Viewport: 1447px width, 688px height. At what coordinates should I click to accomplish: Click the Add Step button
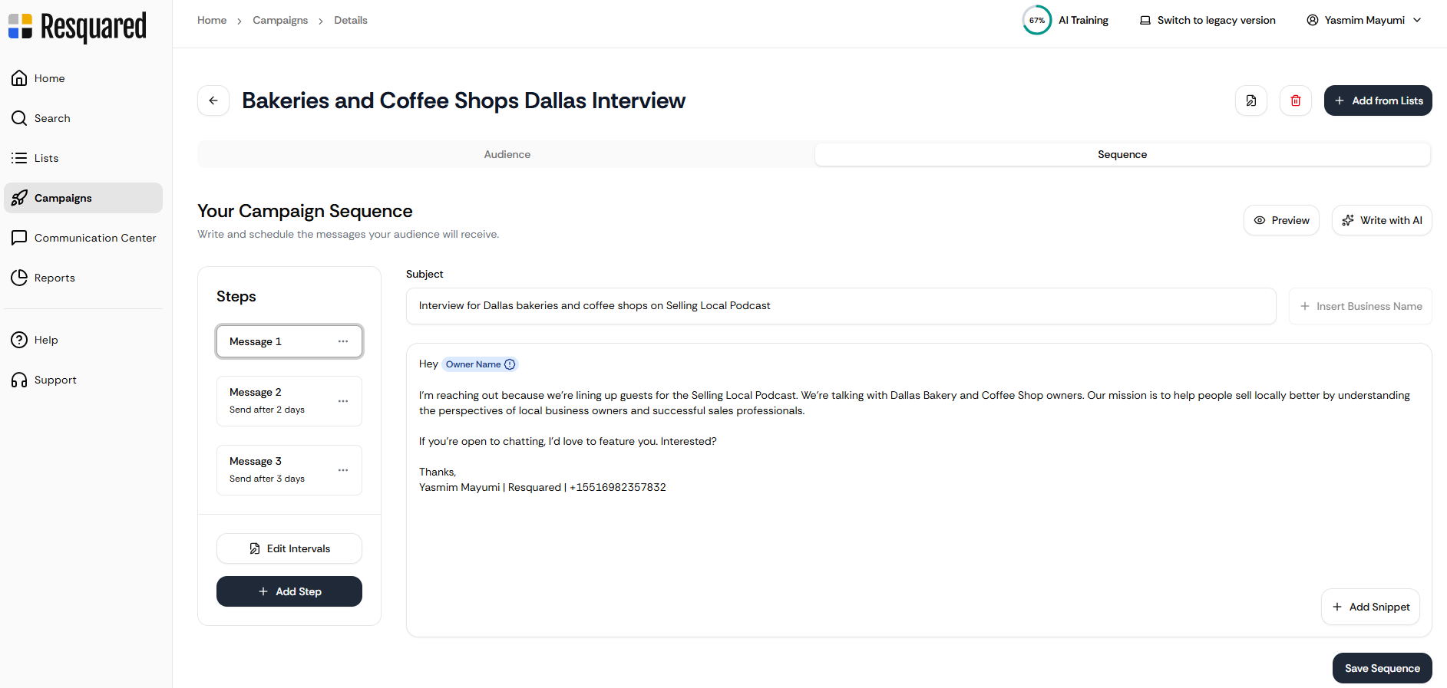[x=289, y=591]
